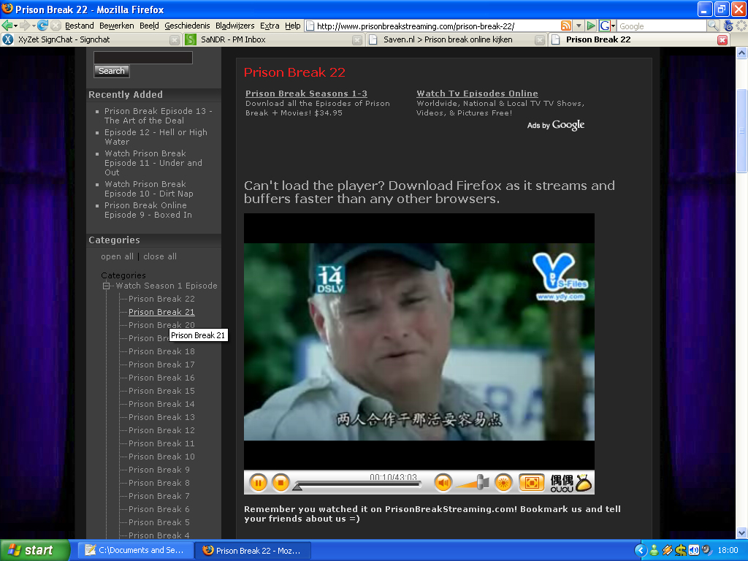Select Prison Break 22 in category tree
The width and height of the screenshot is (748, 561).
[x=161, y=299]
